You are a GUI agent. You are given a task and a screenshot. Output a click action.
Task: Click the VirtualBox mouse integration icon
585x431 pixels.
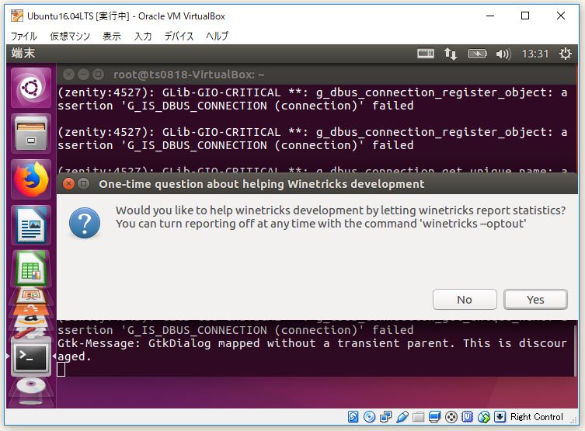click(x=483, y=417)
